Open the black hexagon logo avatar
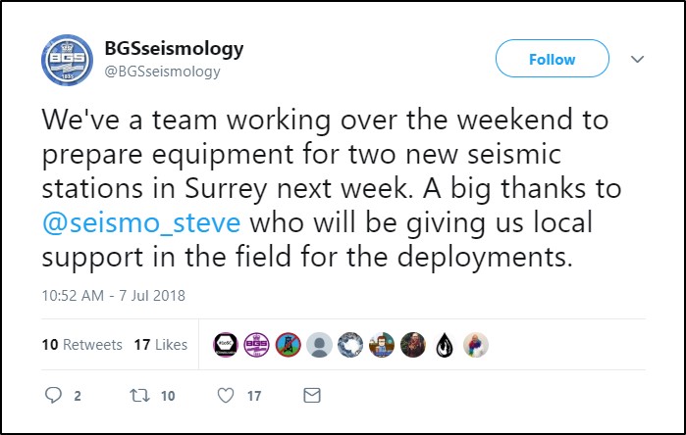This screenshot has width=686, height=435. (225, 345)
